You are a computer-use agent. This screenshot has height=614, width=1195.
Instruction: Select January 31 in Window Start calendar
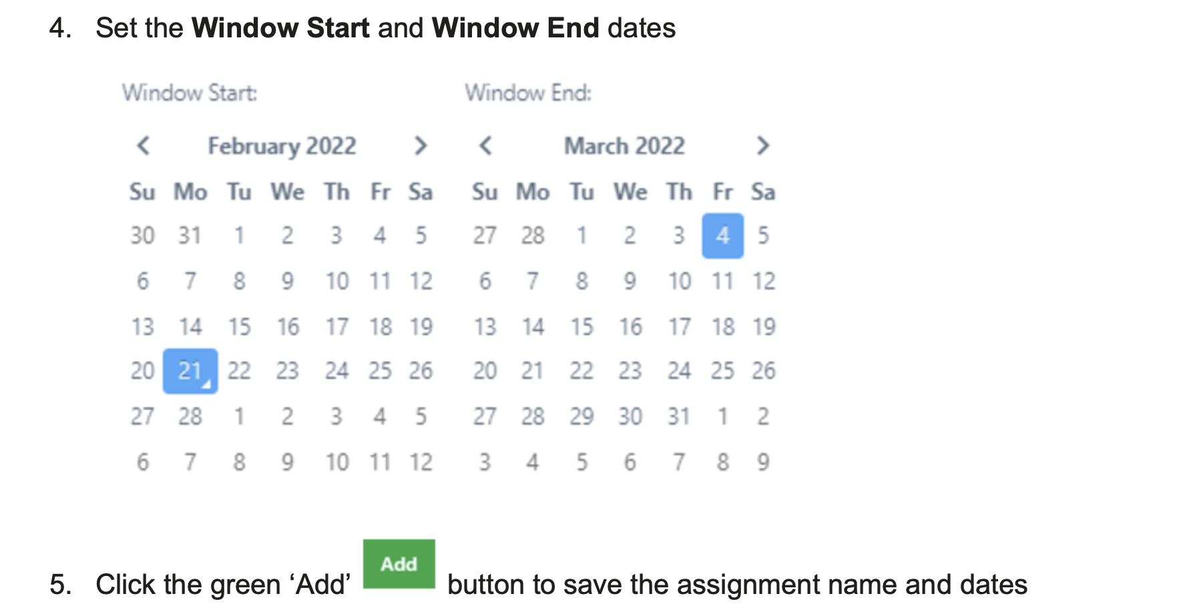point(190,236)
